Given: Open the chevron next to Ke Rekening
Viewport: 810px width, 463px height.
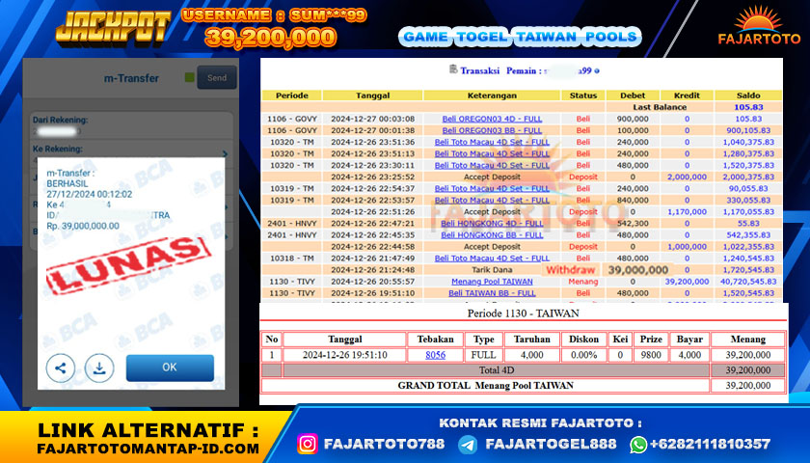Looking at the screenshot, I should pos(226,154).
